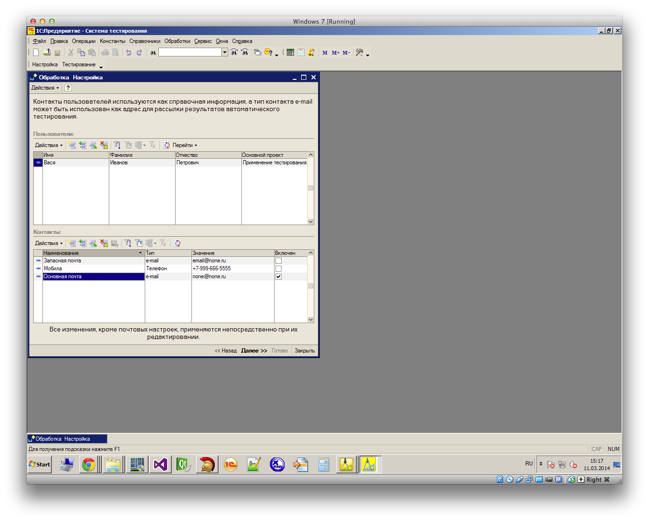This screenshot has height=521, width=649.
Task: Click the delete mark icon in Контакты toolbar
Action: (x=104, y=243)
